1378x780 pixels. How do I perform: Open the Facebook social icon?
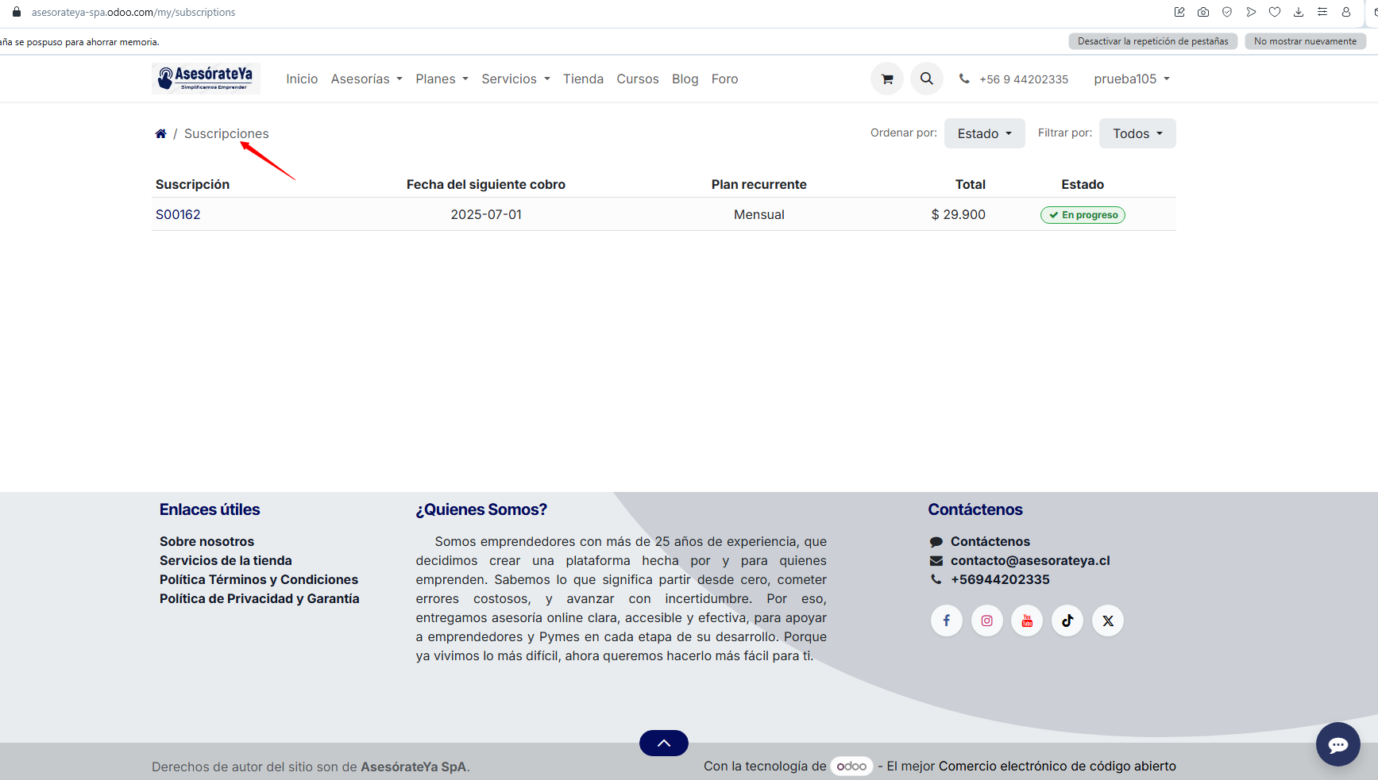tap(946, 621)
